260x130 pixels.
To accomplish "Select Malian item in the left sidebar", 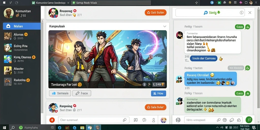I will [22, 26].
